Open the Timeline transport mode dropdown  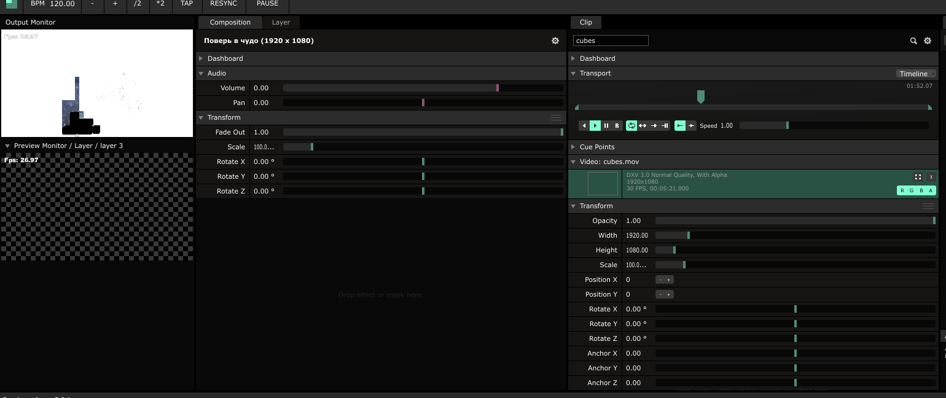click(x=916, y=74)
